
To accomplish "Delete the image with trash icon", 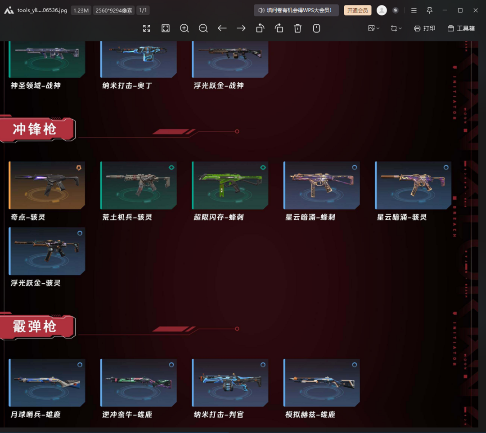I will point(297,28).
